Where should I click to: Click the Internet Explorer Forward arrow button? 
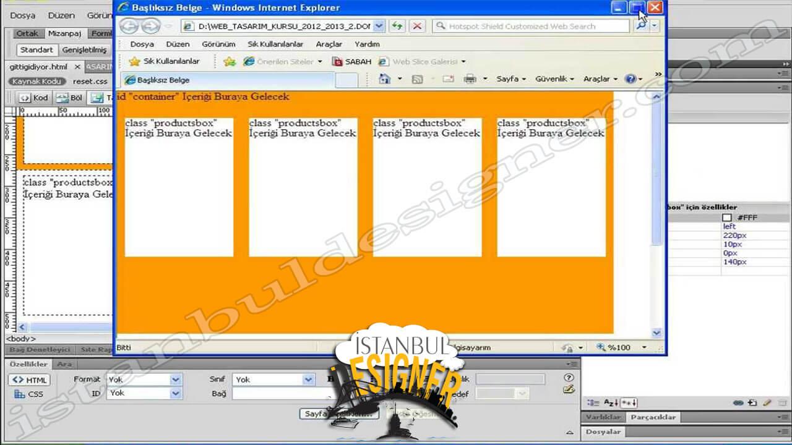150,26
